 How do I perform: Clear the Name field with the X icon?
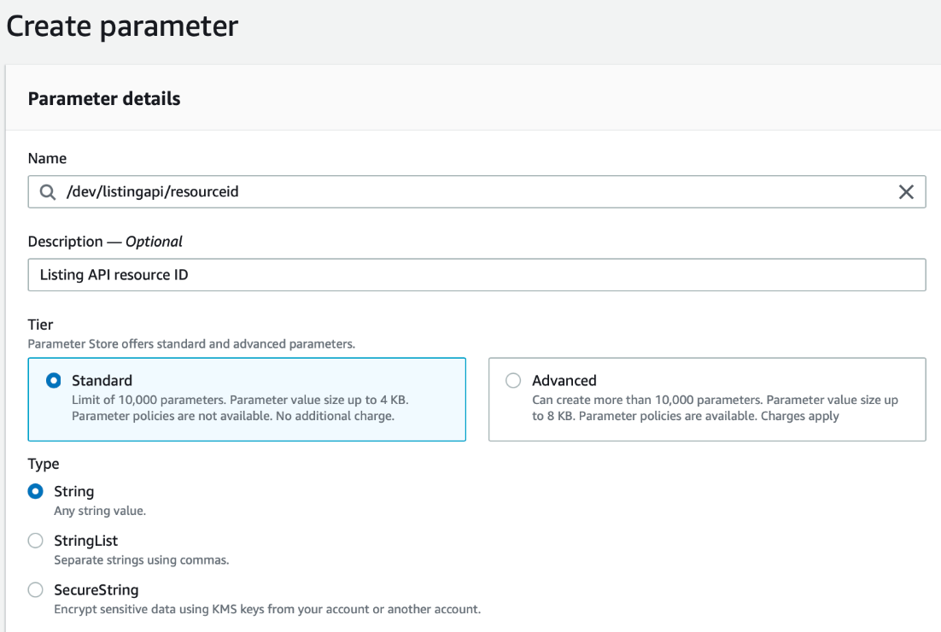click(x=906, y=192)
